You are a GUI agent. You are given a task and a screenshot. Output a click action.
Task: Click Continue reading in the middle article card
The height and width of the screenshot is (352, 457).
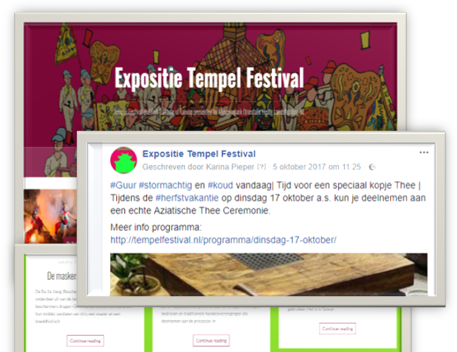click(211, 341)
